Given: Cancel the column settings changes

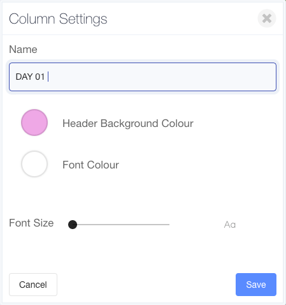Looking at the screenshot, I should [x=33, y=285].
